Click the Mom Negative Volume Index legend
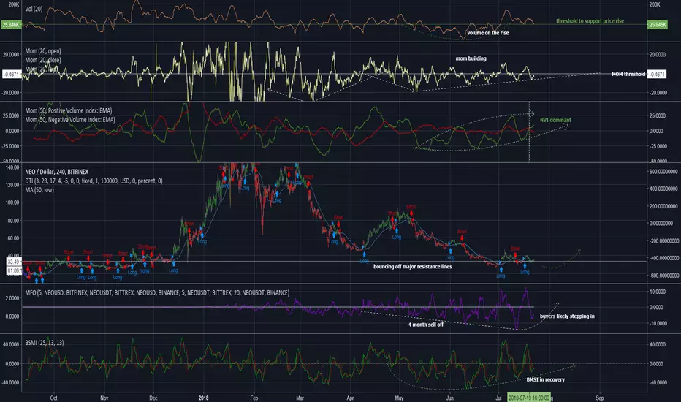 point(70,120)
